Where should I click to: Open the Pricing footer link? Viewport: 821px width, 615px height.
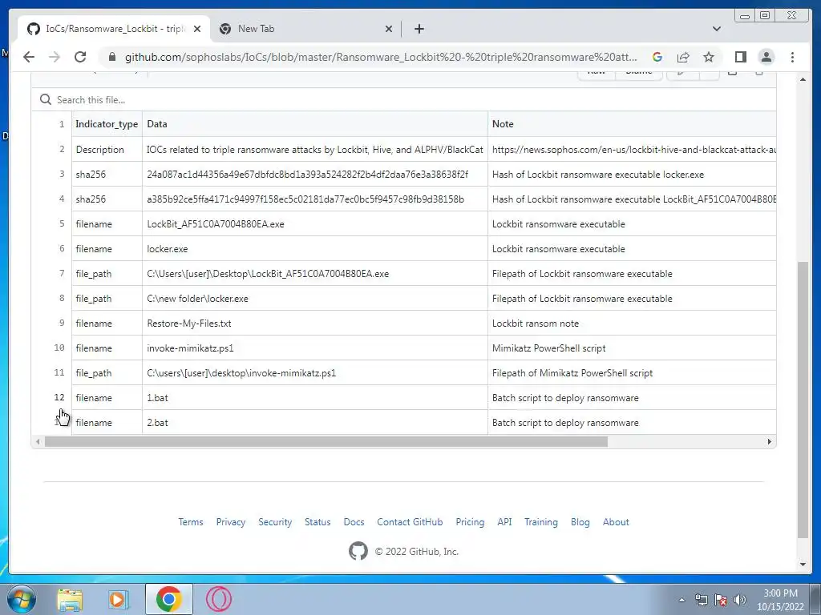coord(470,522)
